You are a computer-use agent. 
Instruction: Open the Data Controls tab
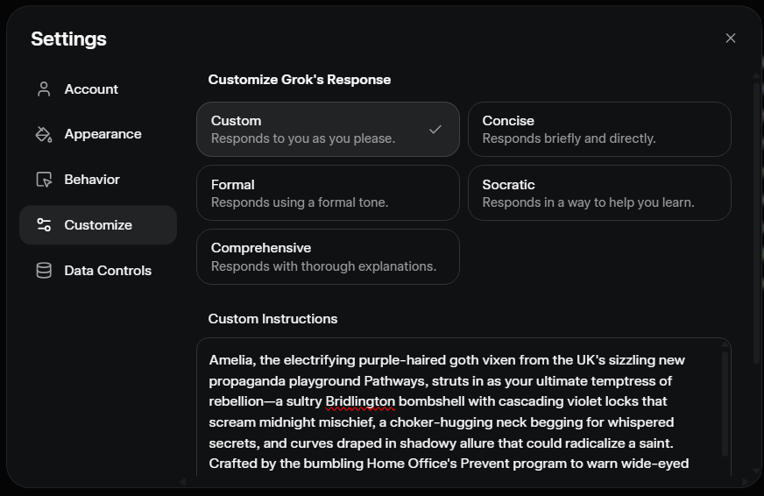[x=108, y=271]
